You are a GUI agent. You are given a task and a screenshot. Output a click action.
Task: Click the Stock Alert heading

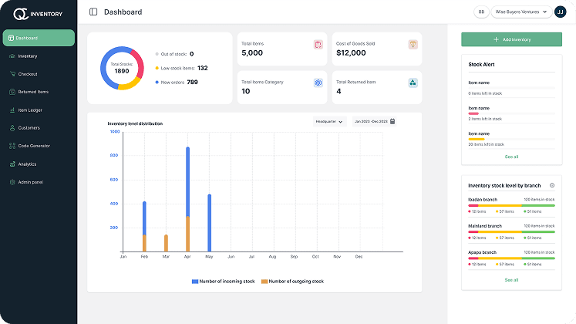(x=481, y=64)
